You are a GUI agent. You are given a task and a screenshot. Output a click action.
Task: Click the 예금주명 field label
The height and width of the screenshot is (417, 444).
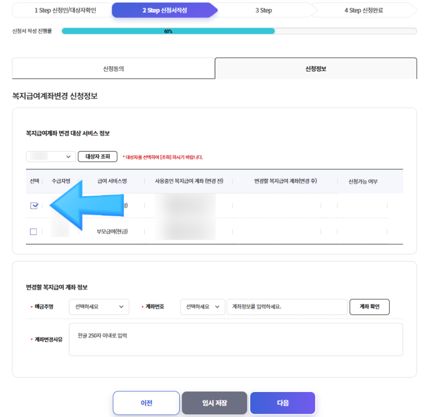click(x=44, y=307)
